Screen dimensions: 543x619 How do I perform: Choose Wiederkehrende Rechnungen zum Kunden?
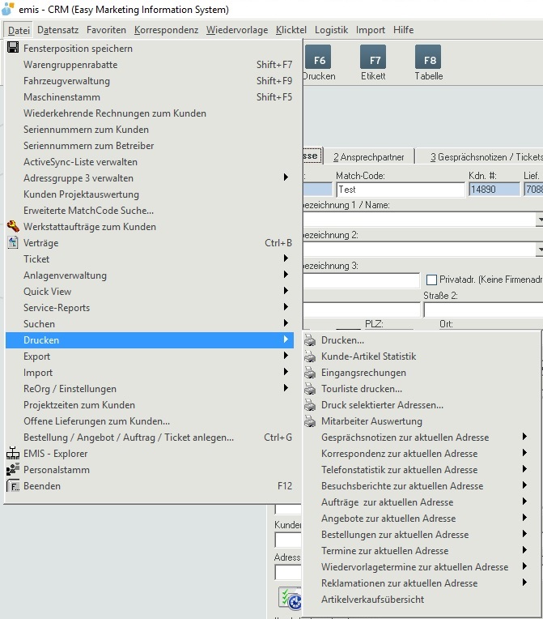[x=150, y=113]
